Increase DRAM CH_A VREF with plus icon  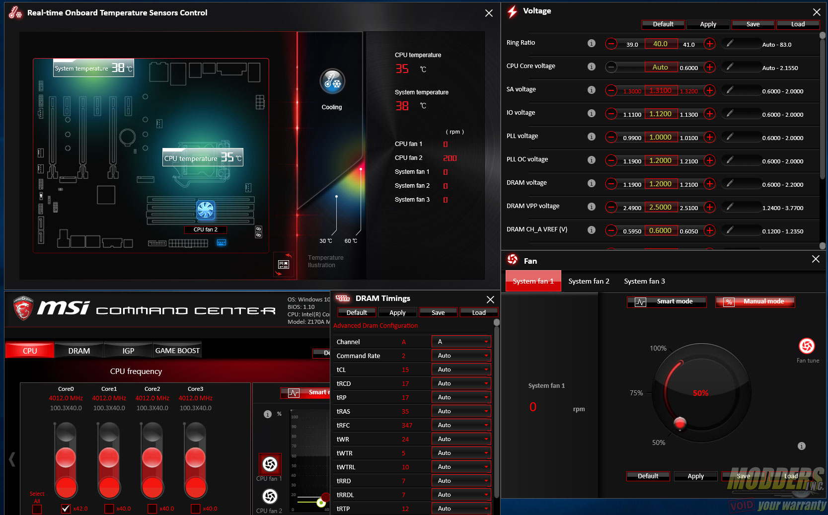pos(710,230)
